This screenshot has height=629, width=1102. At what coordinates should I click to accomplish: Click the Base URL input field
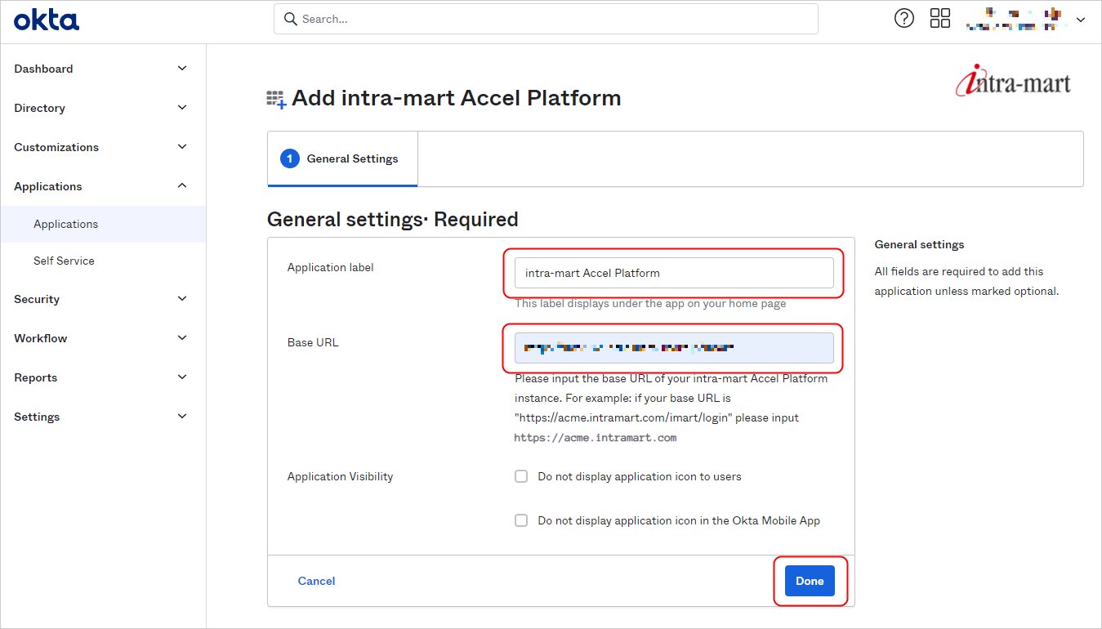coord(673,348)
